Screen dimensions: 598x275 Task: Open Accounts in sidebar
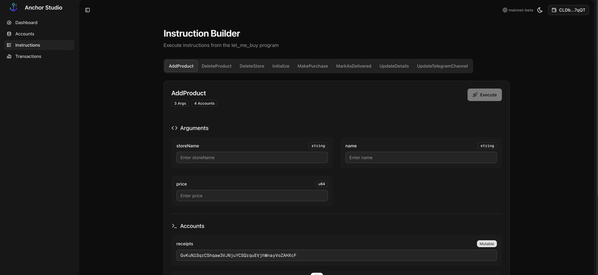click(x=39, y=34)
